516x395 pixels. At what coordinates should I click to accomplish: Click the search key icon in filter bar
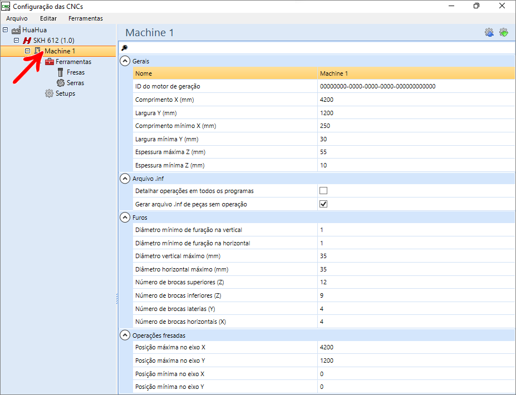click(x=124, y=48)
